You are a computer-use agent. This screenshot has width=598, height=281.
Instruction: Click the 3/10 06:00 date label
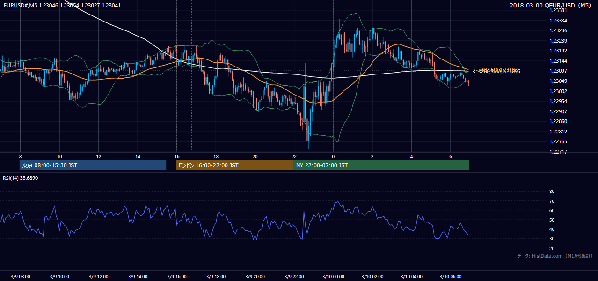(450, 276)
